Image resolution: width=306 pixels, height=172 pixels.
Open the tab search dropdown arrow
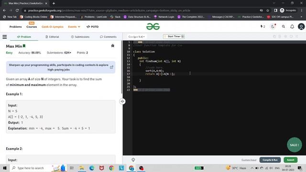(x=274, y=3)
